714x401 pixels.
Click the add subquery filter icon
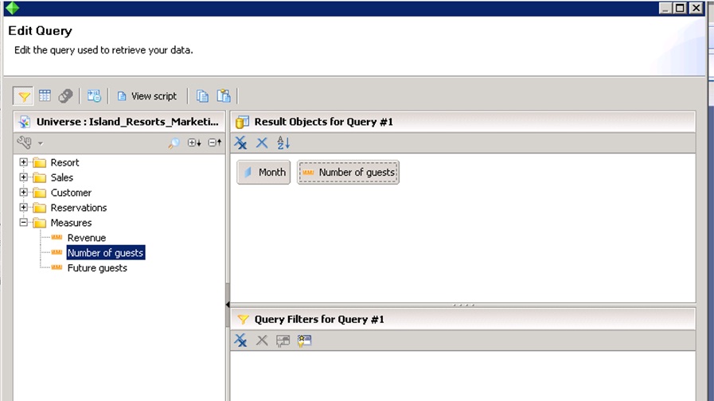pyautogui.click(x=304, y=341)
